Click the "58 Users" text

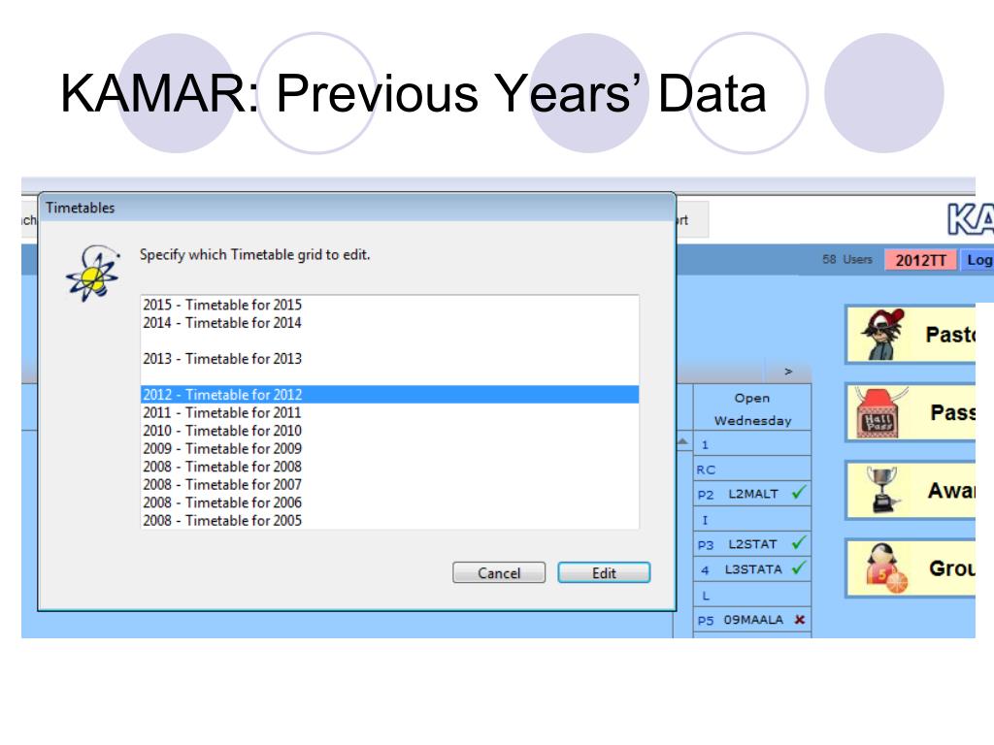(846, 260)
